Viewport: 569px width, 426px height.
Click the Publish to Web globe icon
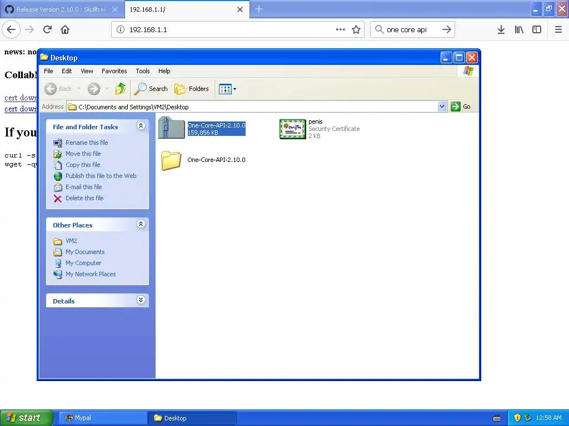coord(58,176)
